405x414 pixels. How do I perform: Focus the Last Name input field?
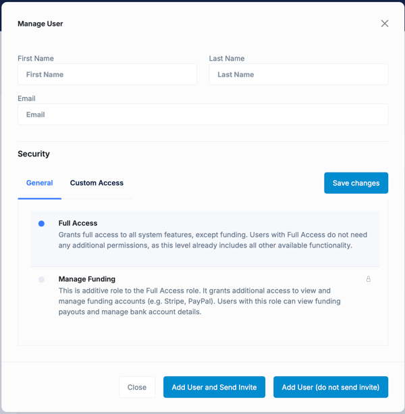(298, 74)
